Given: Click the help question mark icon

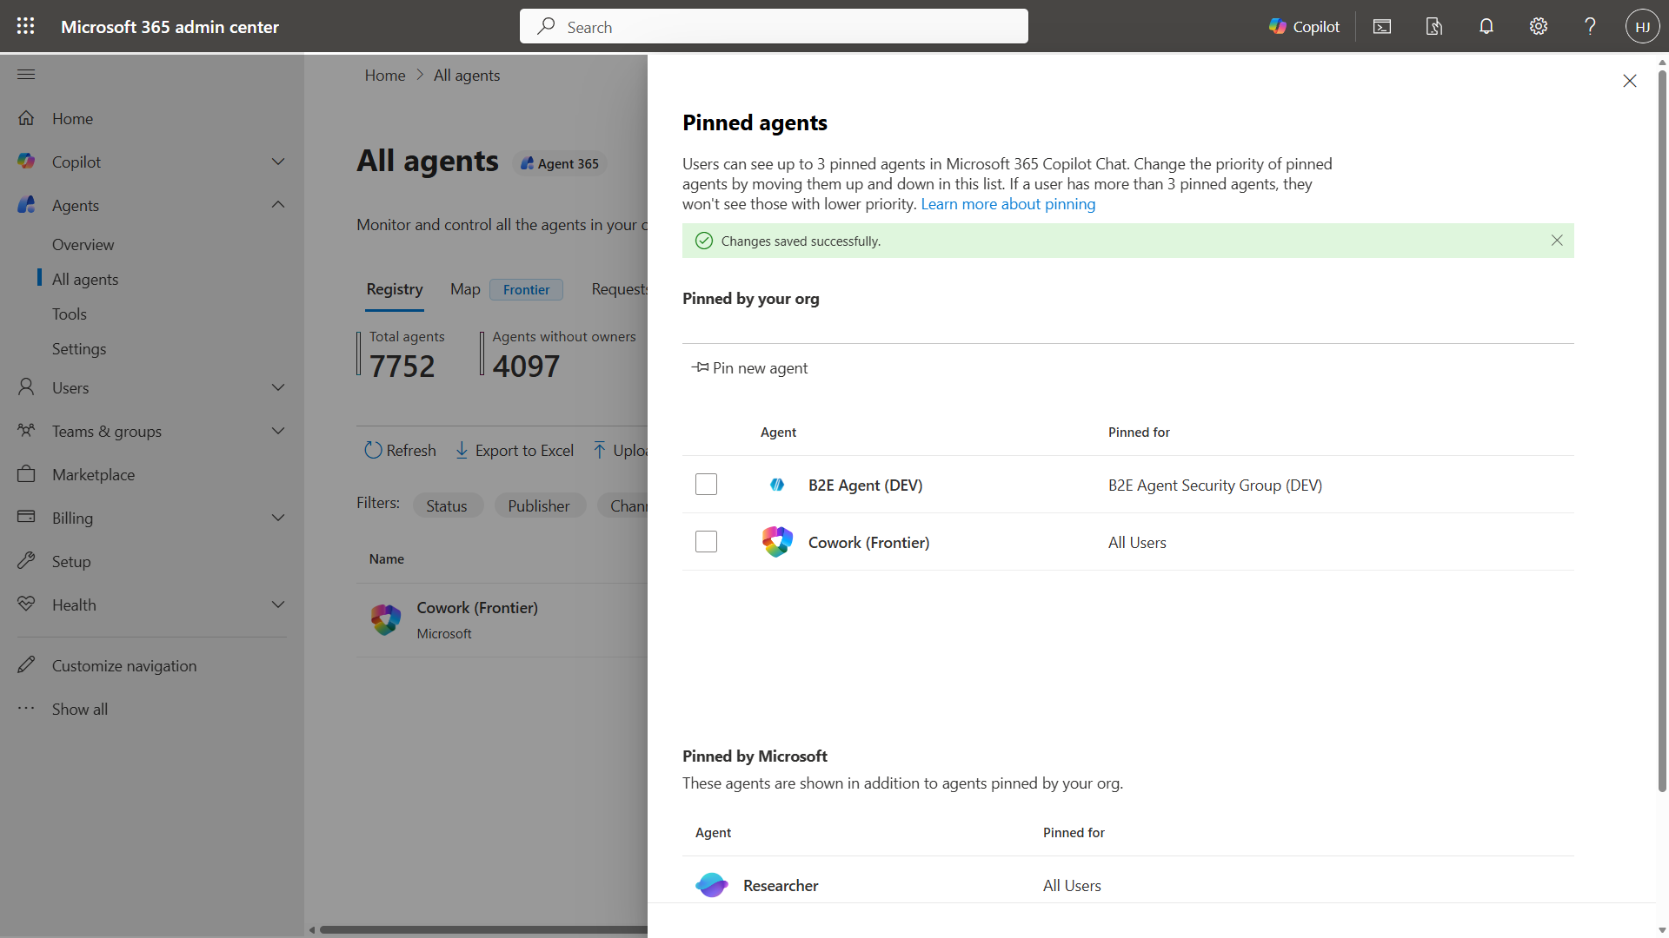Looking at the screenshot, I should (1590, 26).
